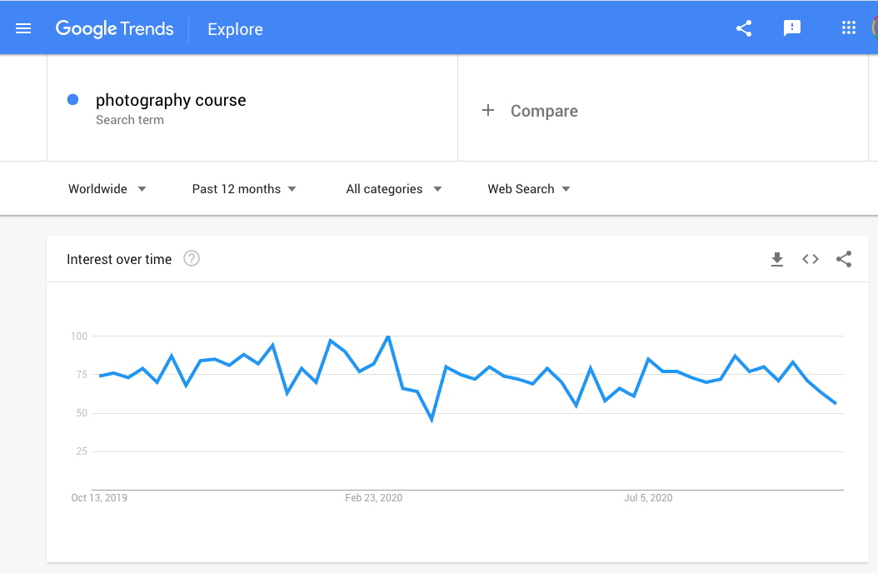
Task: Click the Google Trends logo
Action: [x=115, y=28]
